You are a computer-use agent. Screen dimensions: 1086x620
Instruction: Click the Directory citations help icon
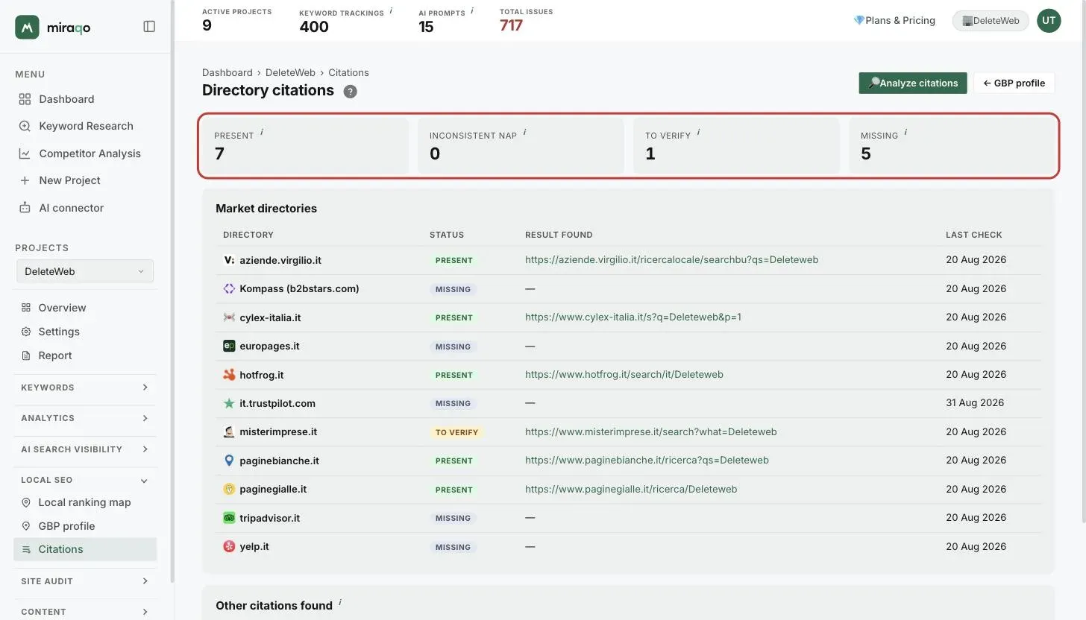(350, 92)
